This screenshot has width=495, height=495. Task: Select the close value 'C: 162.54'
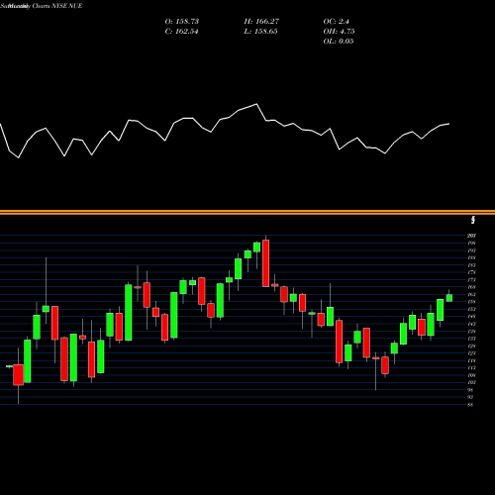pos(181,32)
